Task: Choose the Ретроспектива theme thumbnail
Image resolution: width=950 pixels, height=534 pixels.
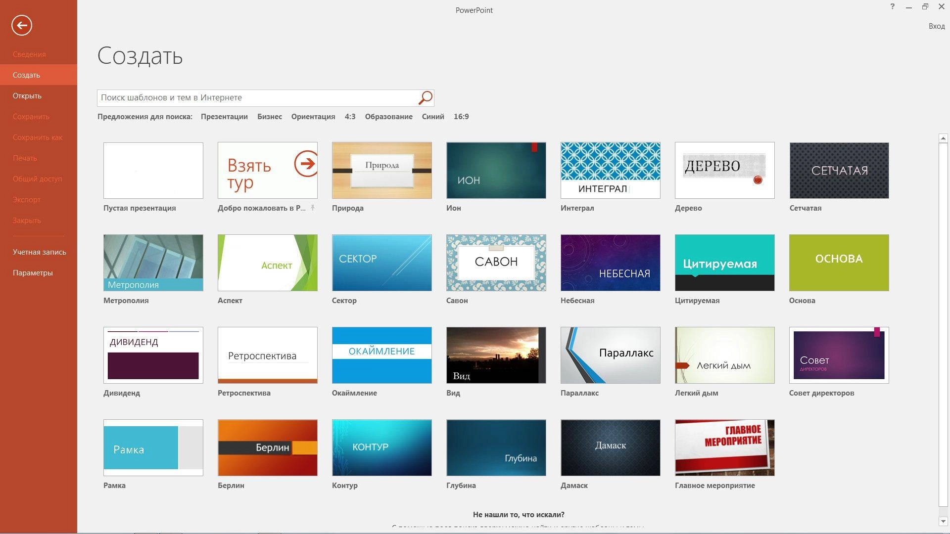Action: point(268,356)
